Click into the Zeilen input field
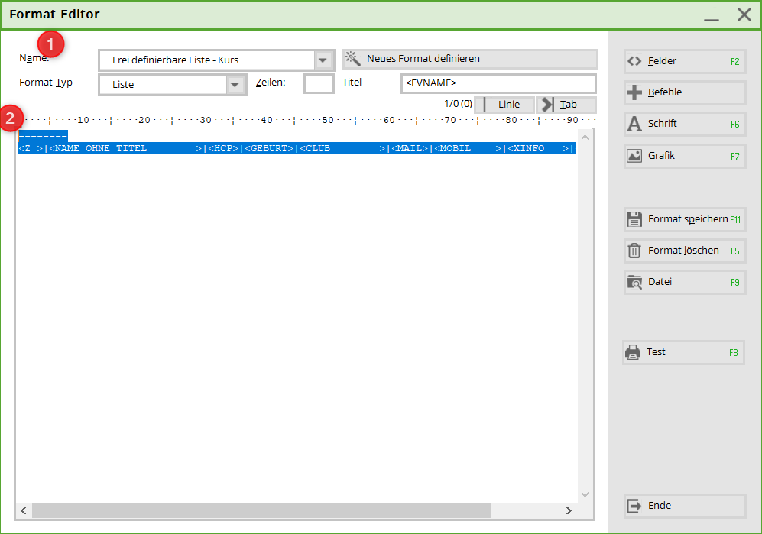Viewport: 762px width, 534px height. point(319,83)
